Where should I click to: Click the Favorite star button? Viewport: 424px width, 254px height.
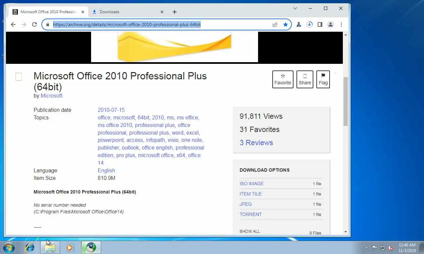click(283, 79)
